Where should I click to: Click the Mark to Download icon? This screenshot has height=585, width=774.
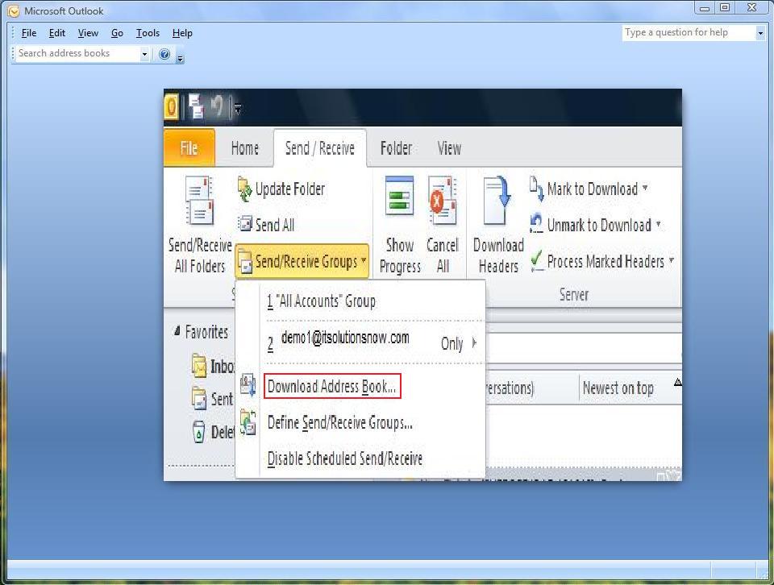coord(537,189)
